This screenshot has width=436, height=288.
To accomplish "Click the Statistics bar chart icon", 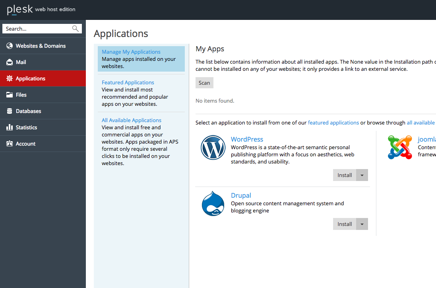I will pos(10,127).
